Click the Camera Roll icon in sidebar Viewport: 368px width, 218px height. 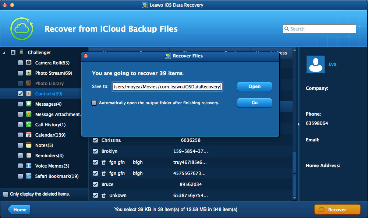[29, 63]
